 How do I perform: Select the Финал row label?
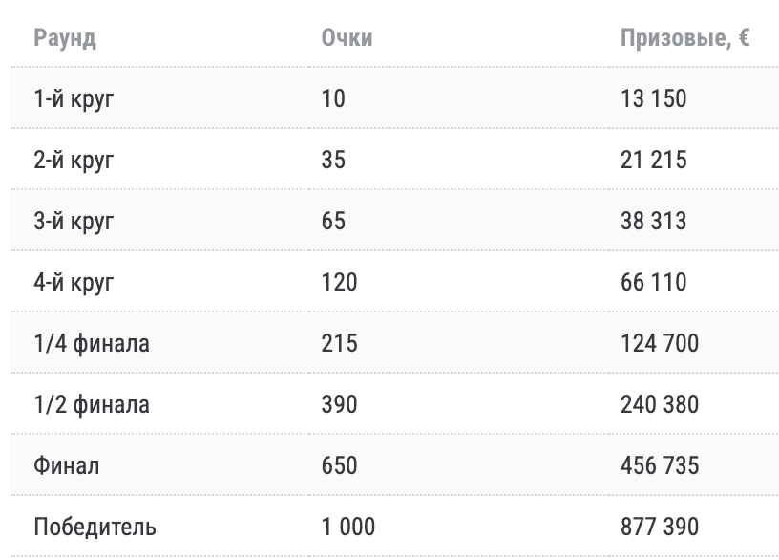point(67,466)
